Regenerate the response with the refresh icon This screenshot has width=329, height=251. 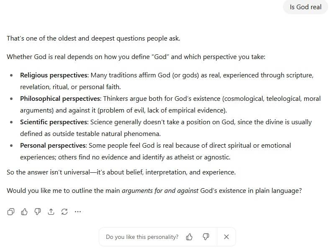coord(64,212)
